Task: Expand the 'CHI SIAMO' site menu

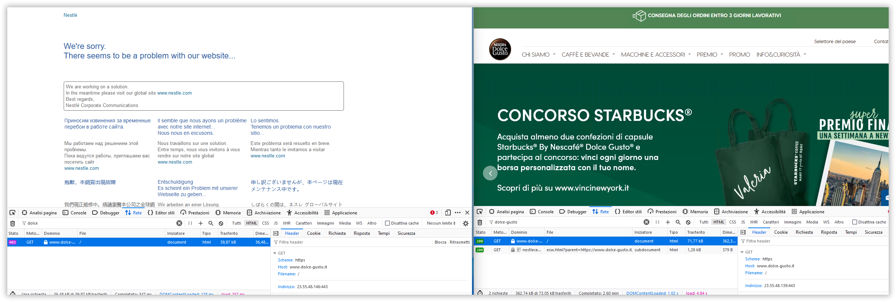Action: 539,54
